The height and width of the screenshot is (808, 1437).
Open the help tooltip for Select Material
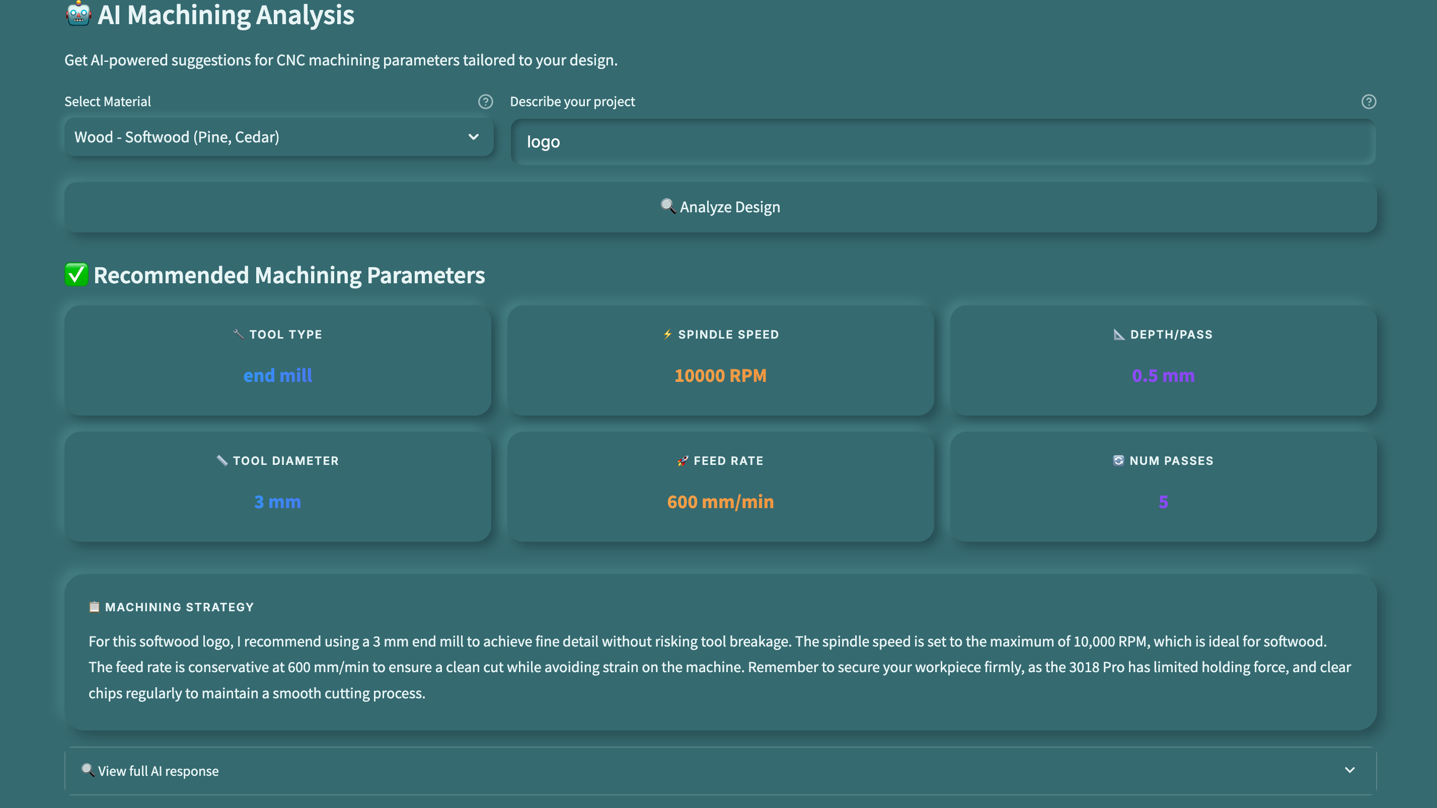coord(485,102)
